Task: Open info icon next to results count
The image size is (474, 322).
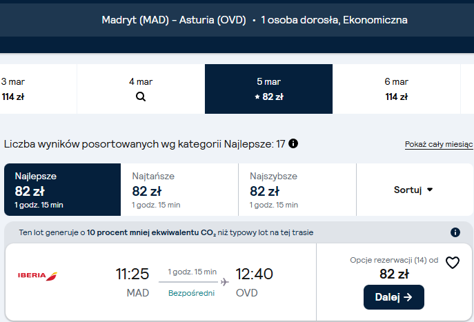Action: pos(293,143)
